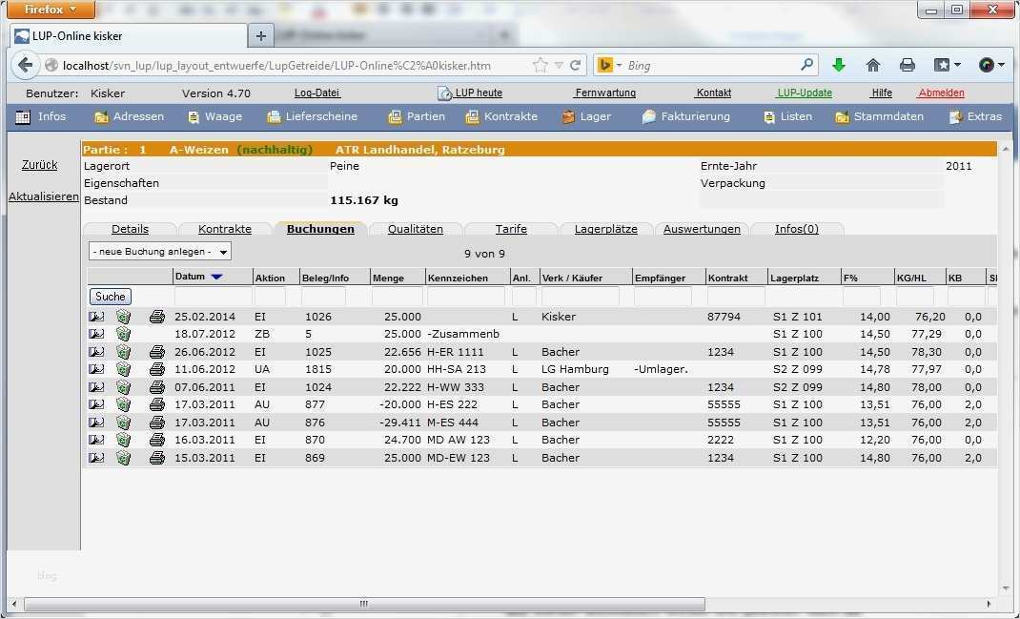
Task: Open the Hilfe link
Action: point(882,93)
